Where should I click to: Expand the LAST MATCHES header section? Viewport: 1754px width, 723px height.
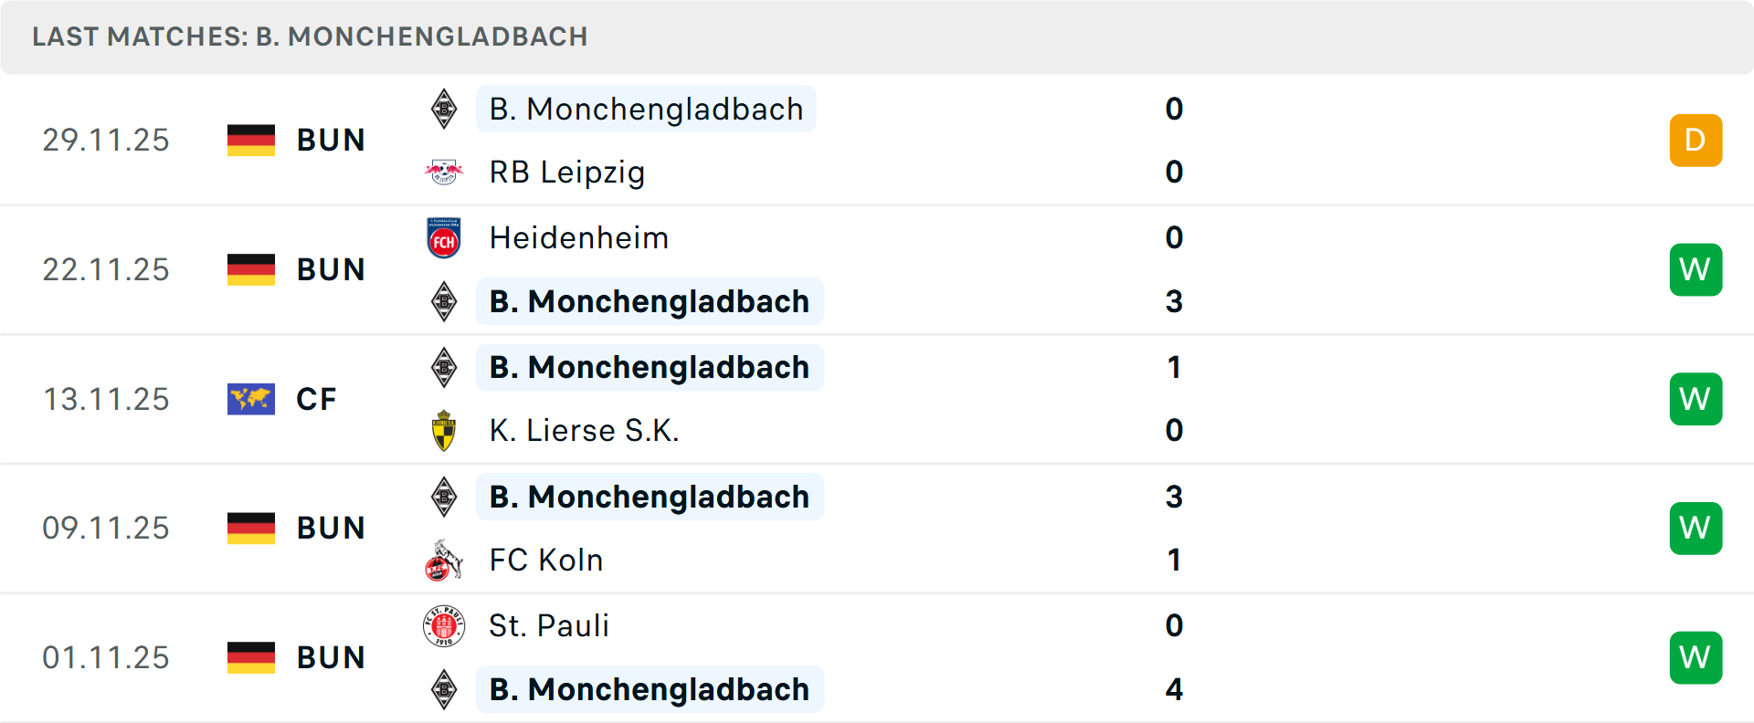311,37
